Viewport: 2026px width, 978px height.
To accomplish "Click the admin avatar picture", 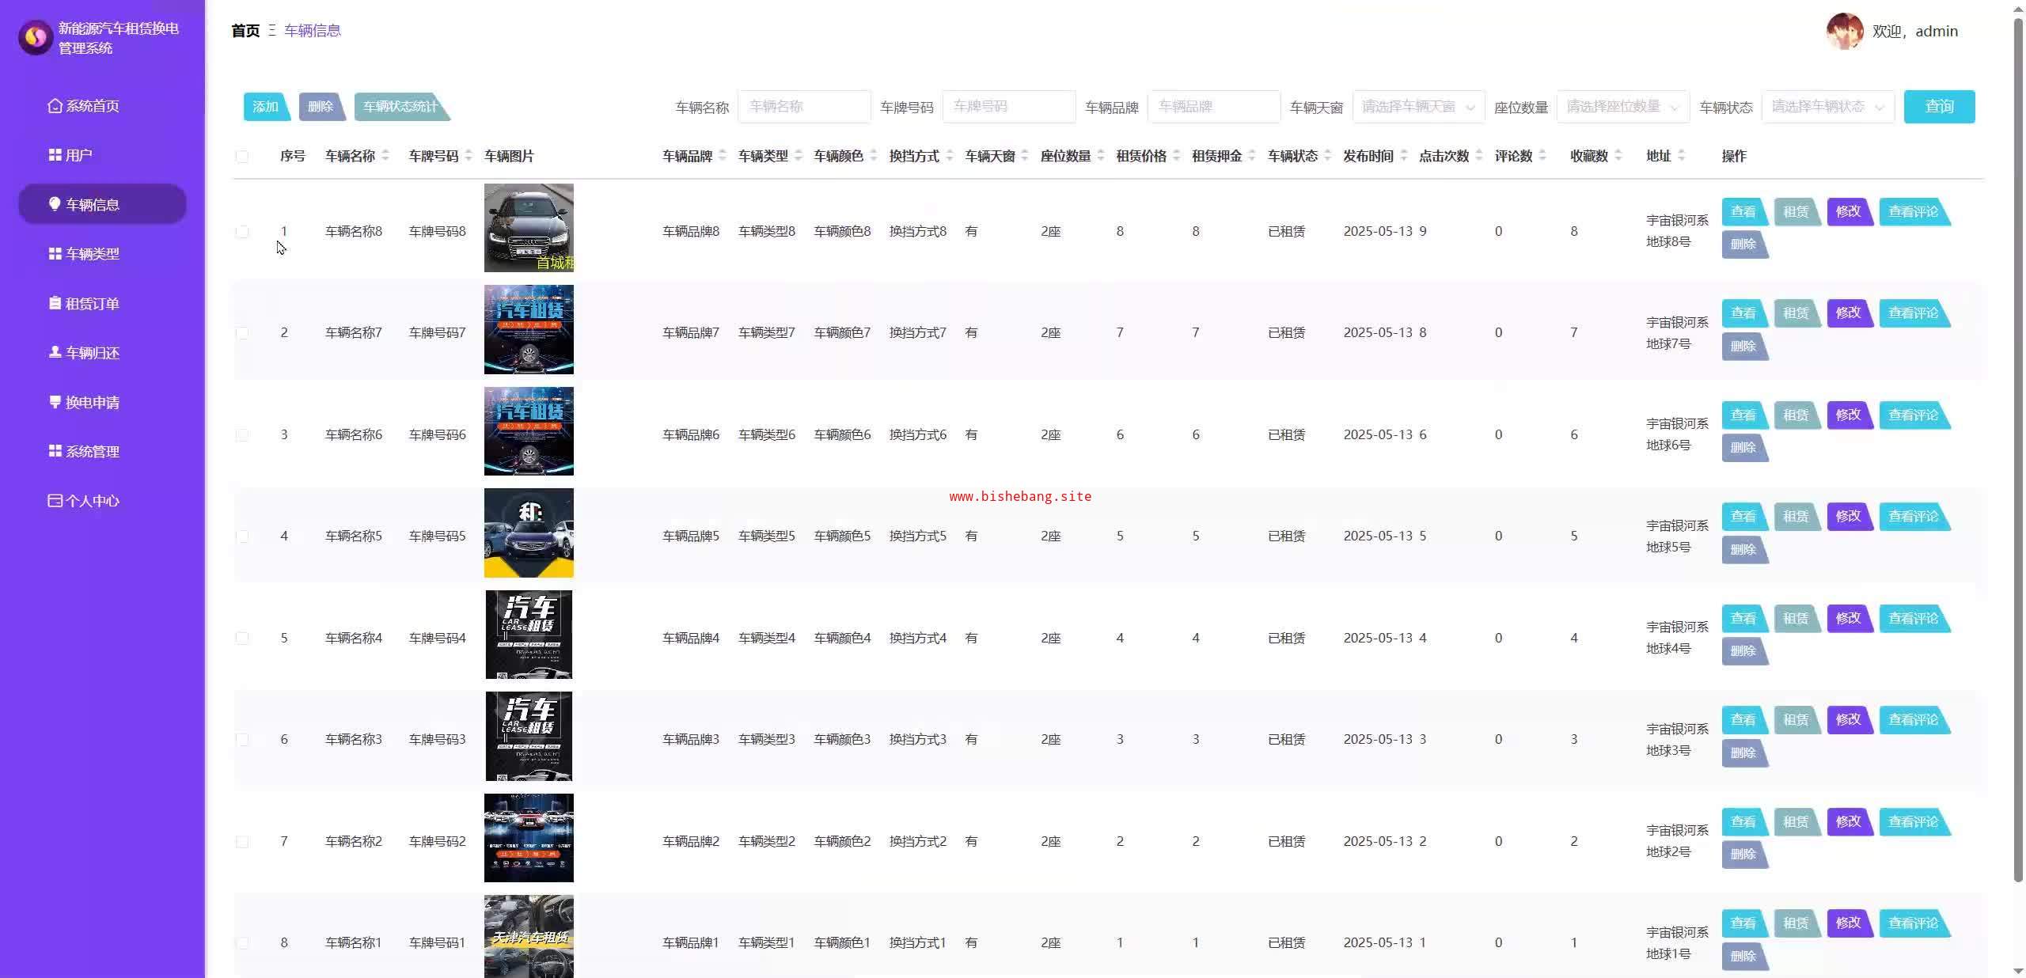I will [x=1844, y=32].
